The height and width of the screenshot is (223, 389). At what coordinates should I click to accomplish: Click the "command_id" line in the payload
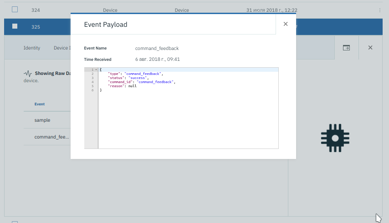click(x=142, y=82)
